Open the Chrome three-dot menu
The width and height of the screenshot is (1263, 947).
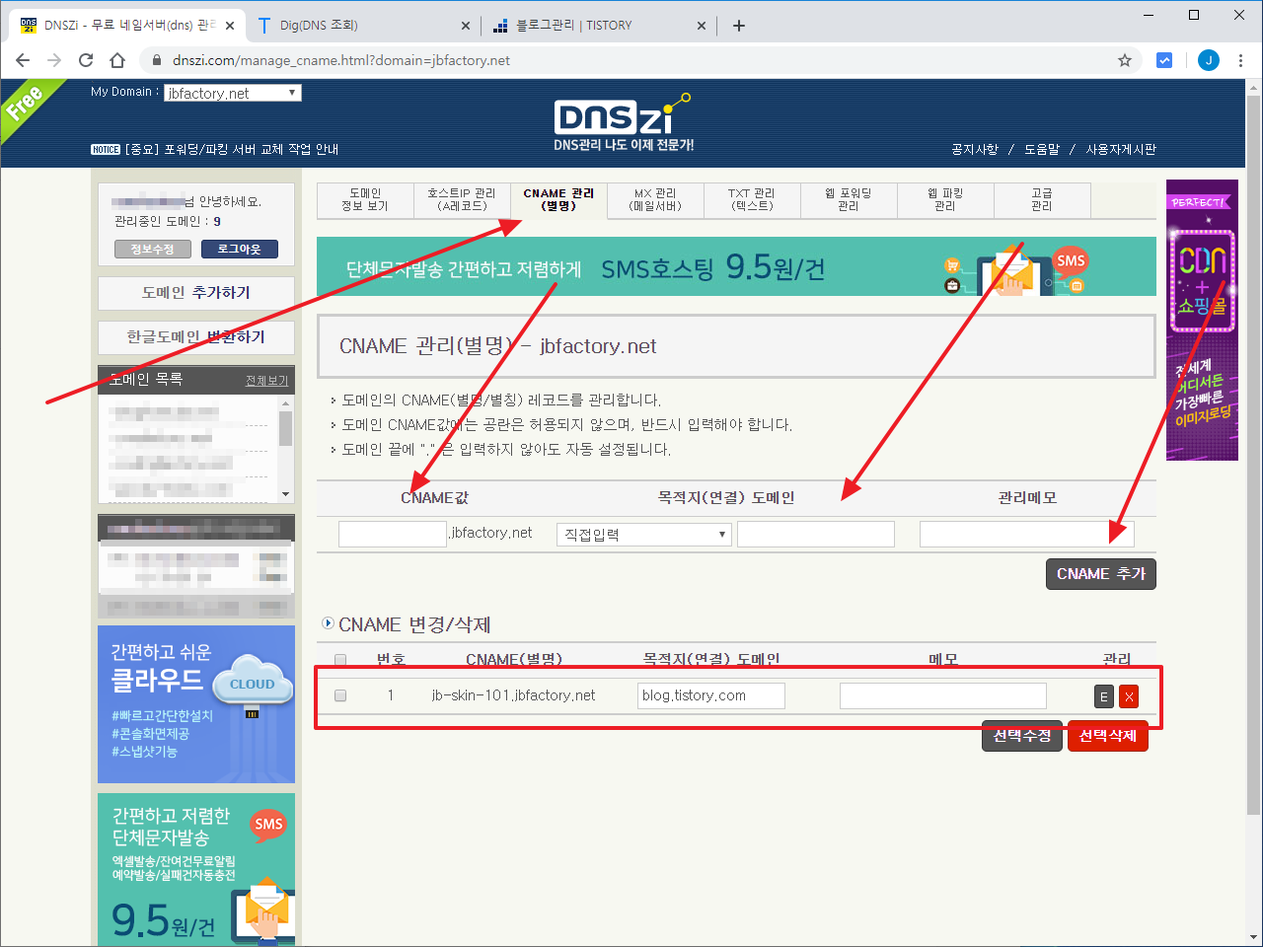tap(1241, 60)
